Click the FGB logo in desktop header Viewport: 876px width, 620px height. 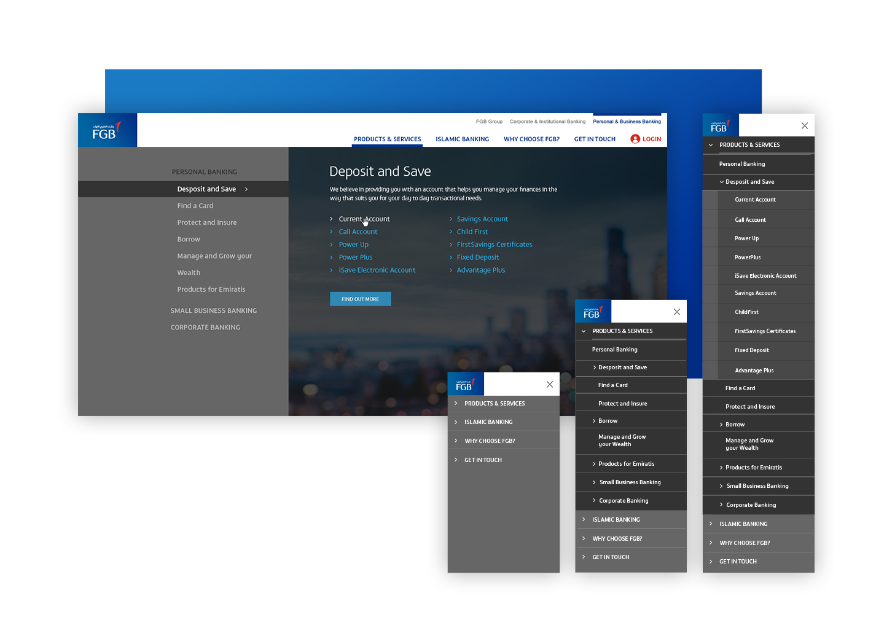click(107, 130)
